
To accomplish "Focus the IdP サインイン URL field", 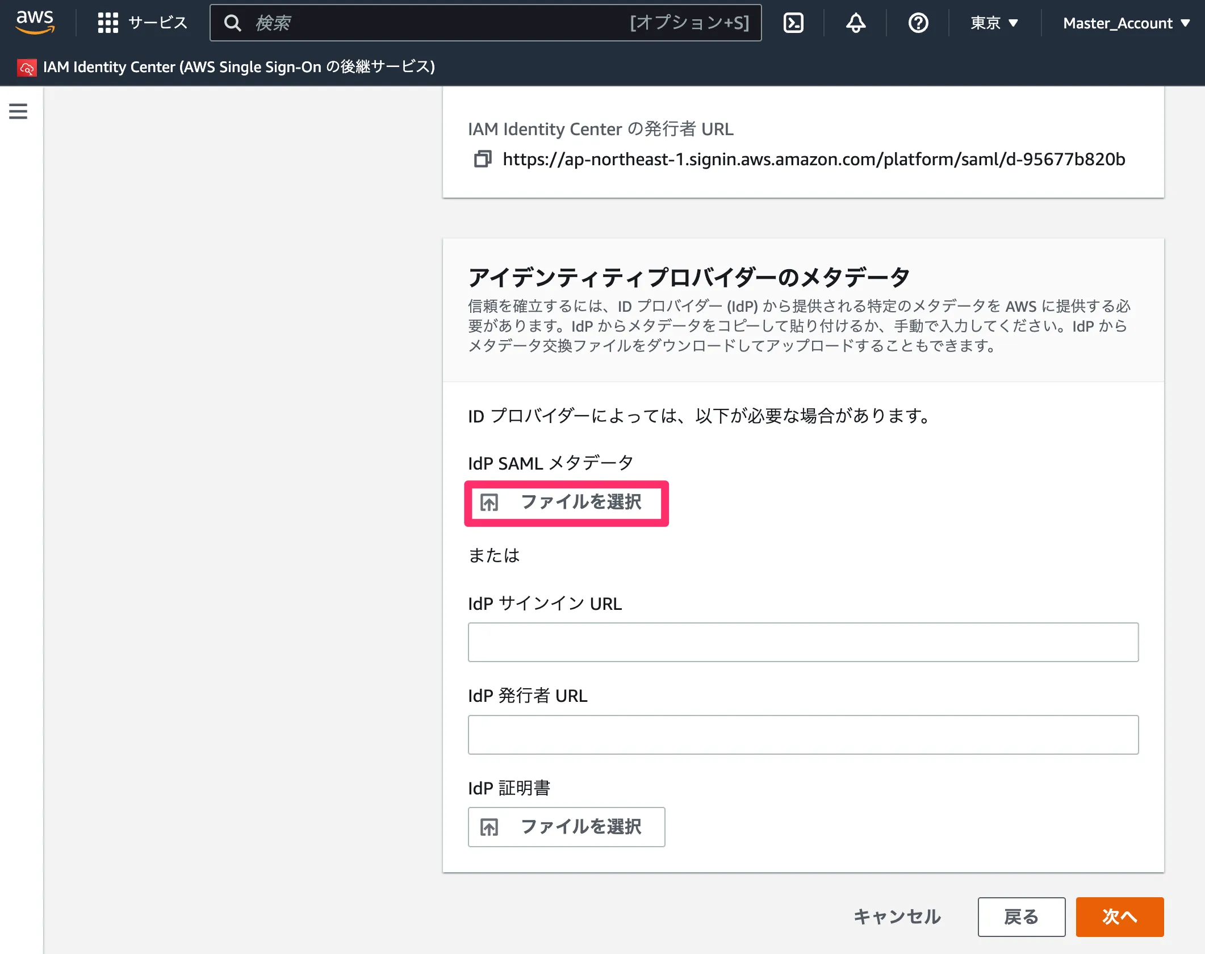I will pos(803,642).
